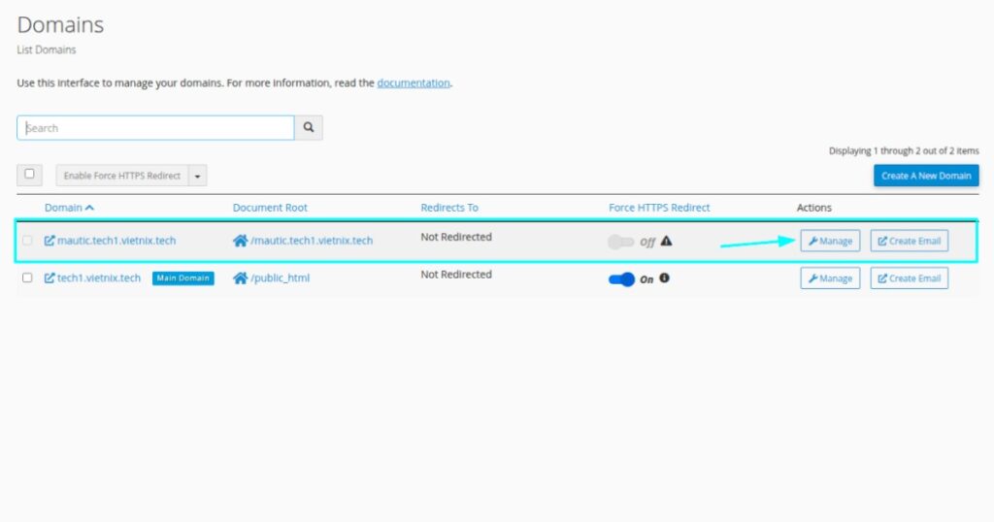Open external link icon for mautic.tech1.vietnix.tech
Image resolution: width=994 pixels, height=522 pixels.
tap(50, 242)
